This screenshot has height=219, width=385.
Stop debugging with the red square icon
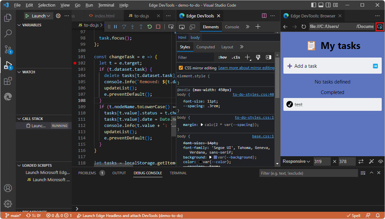[158, 27]
